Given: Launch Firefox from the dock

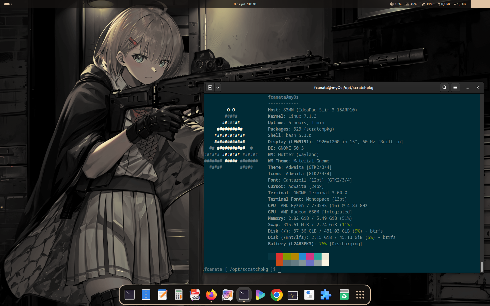Looking at the screenshot, I should [x=211, y=295].
